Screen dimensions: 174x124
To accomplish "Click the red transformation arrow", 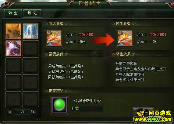I will [103, 40].
